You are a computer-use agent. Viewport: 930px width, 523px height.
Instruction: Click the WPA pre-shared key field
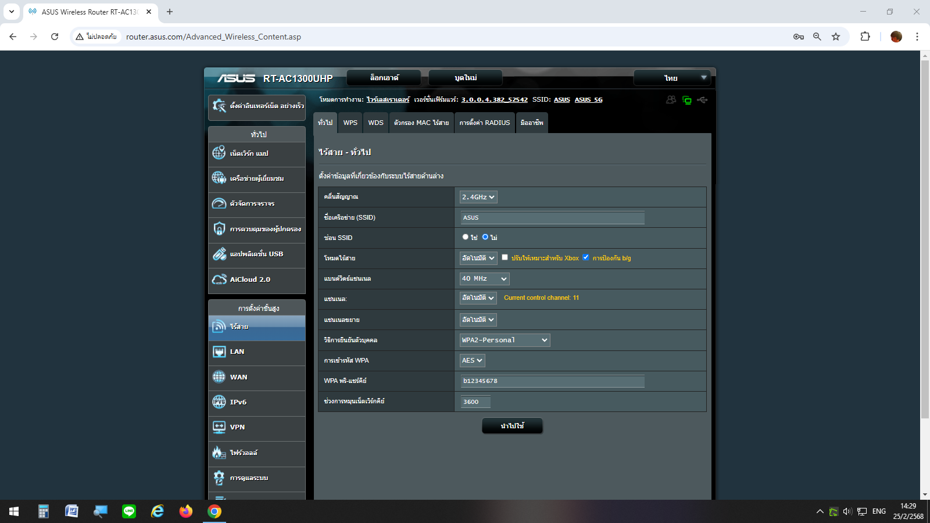(552, 381)
